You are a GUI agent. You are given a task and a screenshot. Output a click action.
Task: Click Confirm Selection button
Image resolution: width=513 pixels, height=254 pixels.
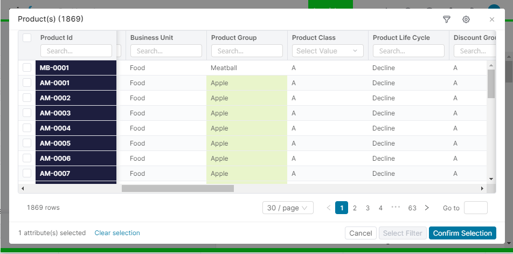coord(462,233)
